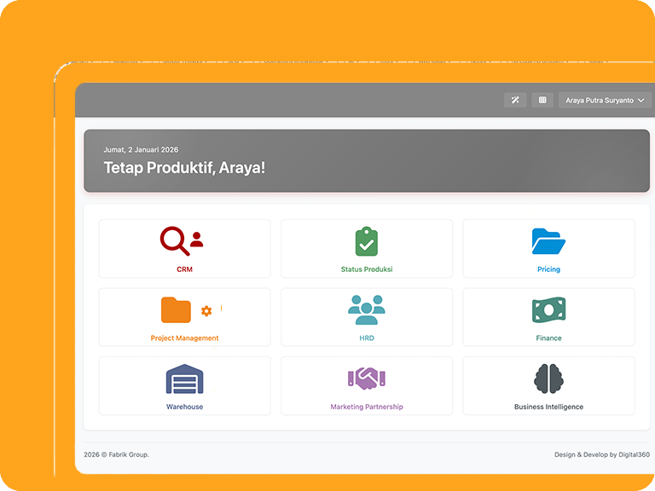Viewport: 655px width, 491px height.
Task: Click the Warehouse label
Action: pyautogui.click(x=184, y=407)
